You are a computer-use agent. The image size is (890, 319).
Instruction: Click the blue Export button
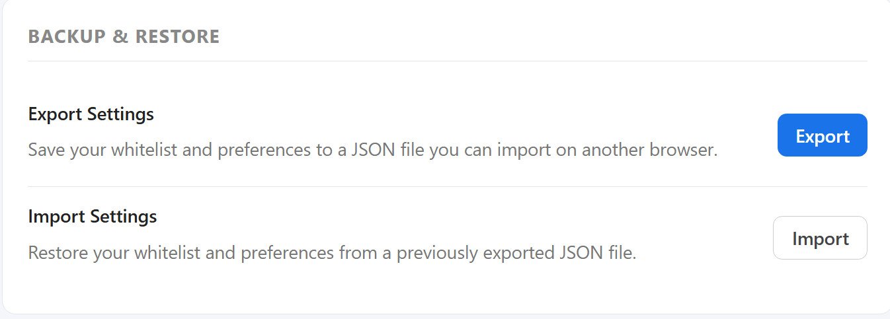822,135
